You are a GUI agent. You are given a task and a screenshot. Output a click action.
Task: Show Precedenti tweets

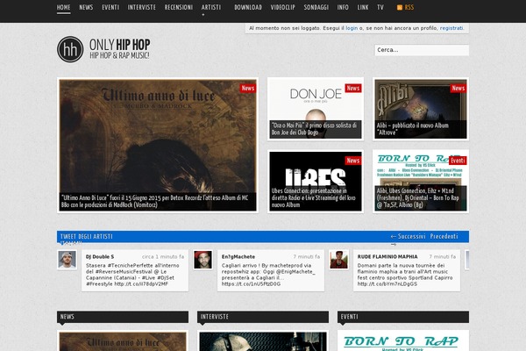444,236
